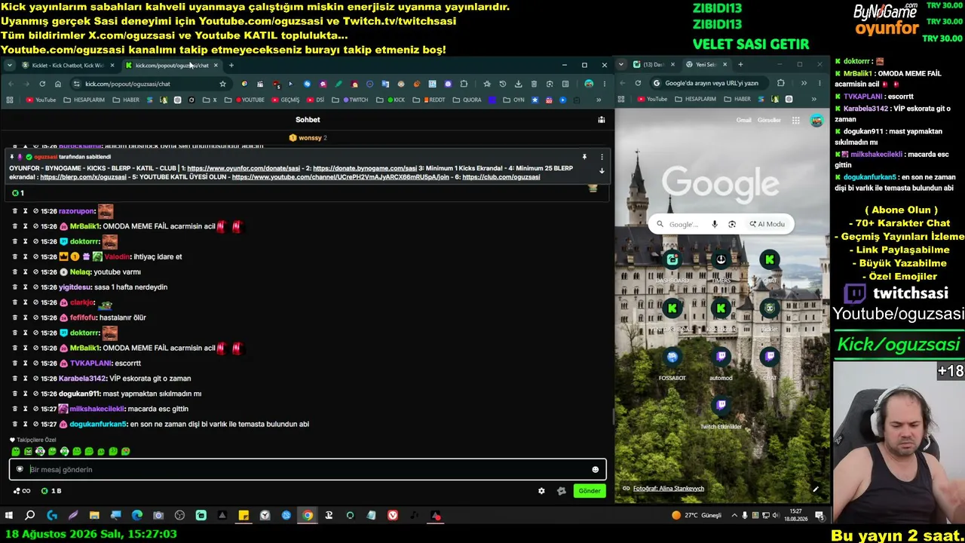Open the emoji picker in the message box
This screenshot has height=543, width=965.
point(595,470)
